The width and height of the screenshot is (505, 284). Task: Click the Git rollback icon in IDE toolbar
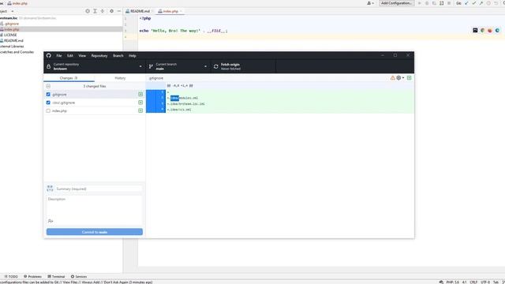coord(496,3)
